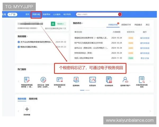This screenshot has width=159, height=127.
Task: Open the 办税进度及结果查询 service icon
Action: [142, 80]
